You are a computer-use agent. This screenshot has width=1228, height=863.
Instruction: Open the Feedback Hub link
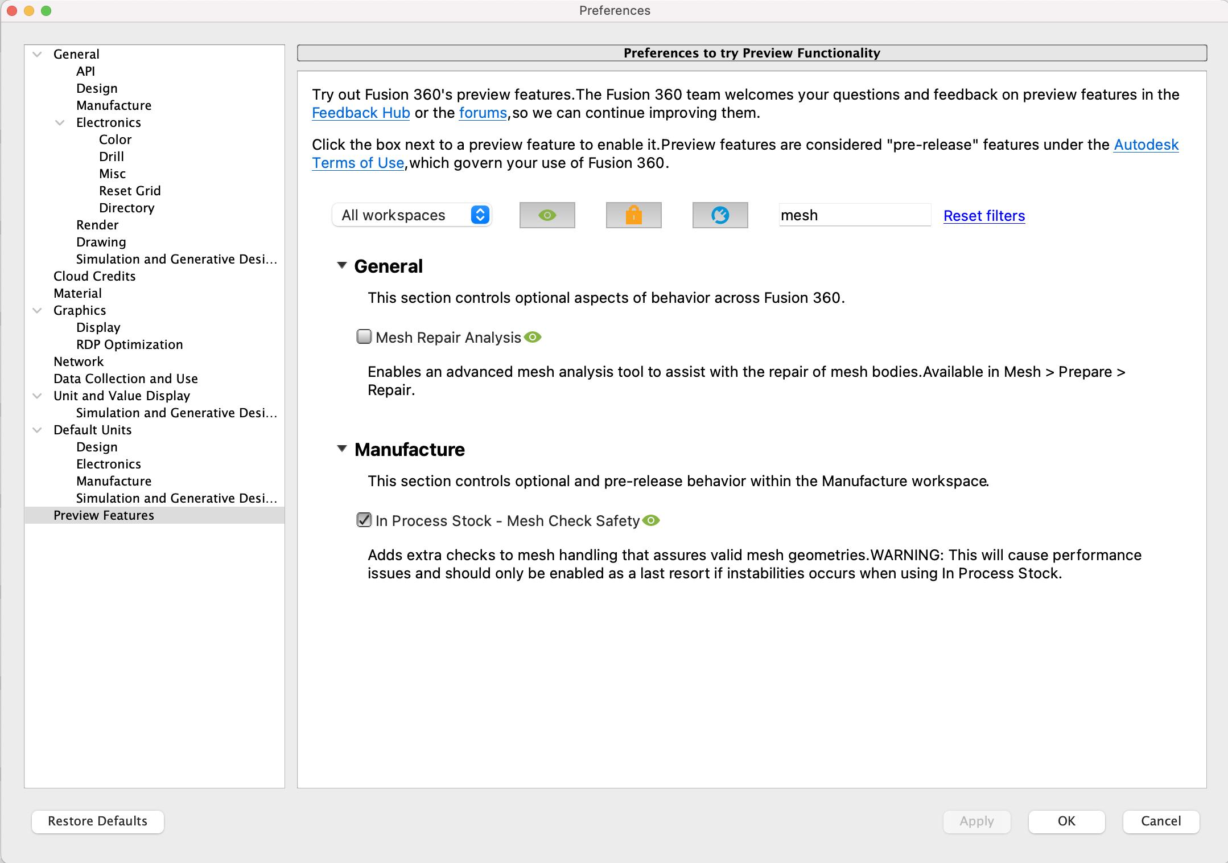coord(361,113)
